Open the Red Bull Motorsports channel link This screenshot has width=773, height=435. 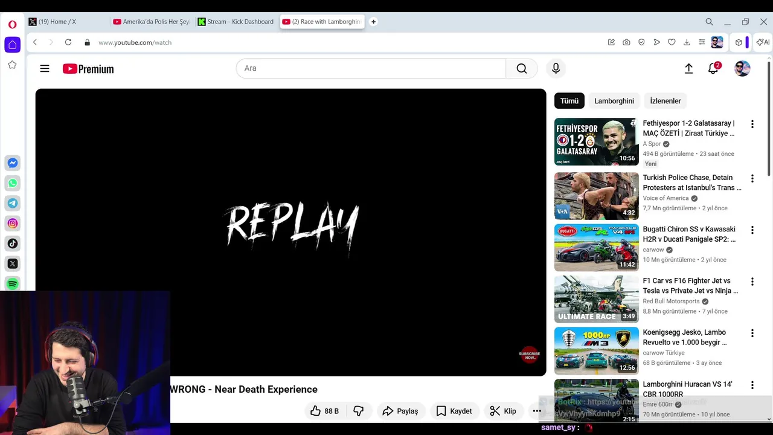click(671, 301)
